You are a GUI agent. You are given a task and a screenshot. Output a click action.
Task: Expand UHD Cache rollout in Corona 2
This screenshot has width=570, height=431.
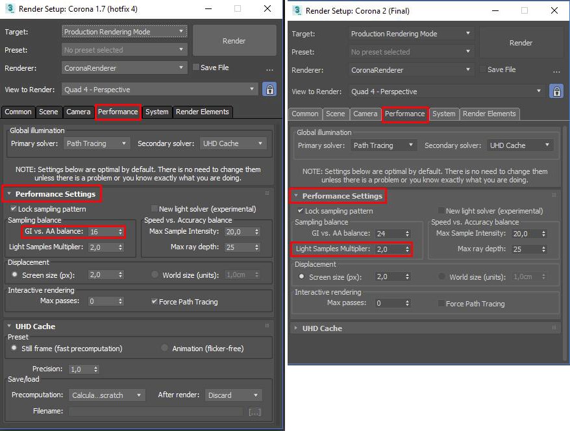point(296,328)
